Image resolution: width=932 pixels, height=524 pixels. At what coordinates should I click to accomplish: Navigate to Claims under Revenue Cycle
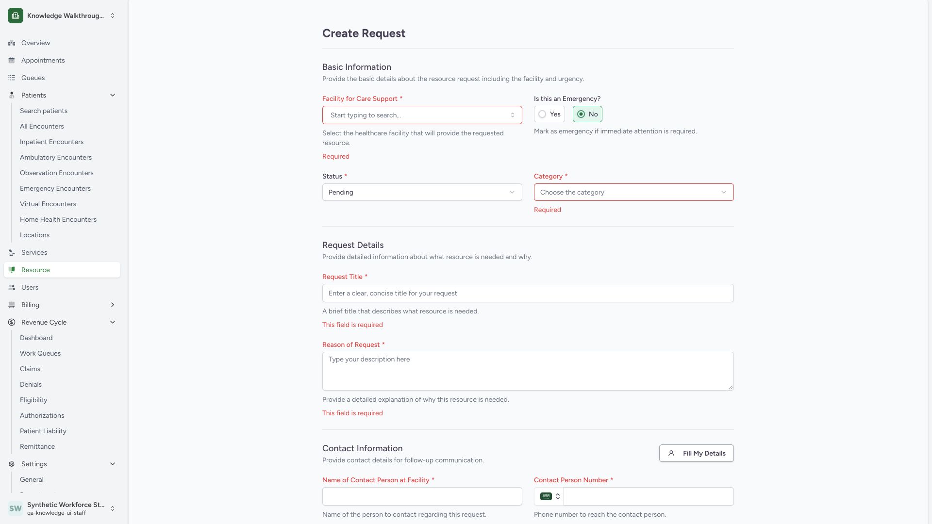point(30,369)
